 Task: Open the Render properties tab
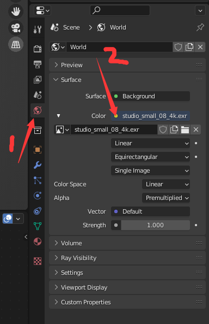click(x=38, y=49)
